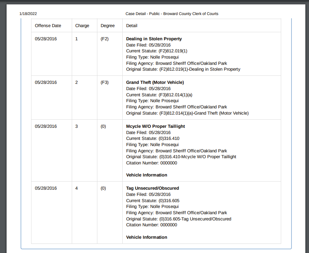Click the Charge column header
Viewport: 309px width, 253px height.
(x=82, y=26)
